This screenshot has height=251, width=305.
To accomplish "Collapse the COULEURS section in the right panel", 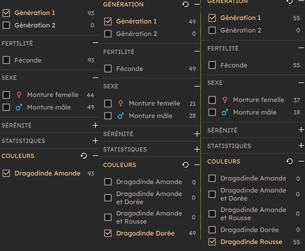I will click(x=301, y=161).
